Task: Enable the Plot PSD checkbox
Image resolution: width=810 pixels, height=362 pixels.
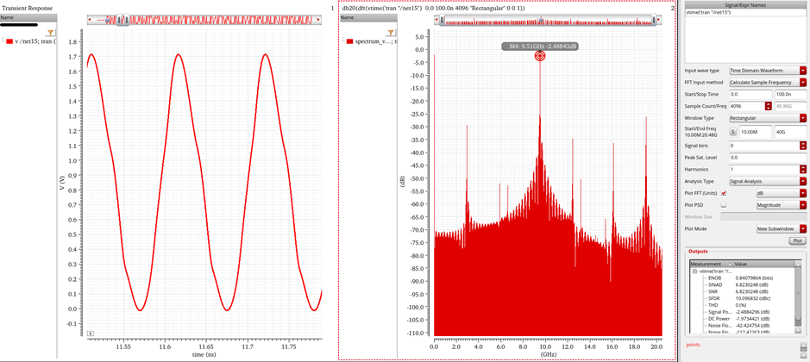Action: [x=724, y=205]
